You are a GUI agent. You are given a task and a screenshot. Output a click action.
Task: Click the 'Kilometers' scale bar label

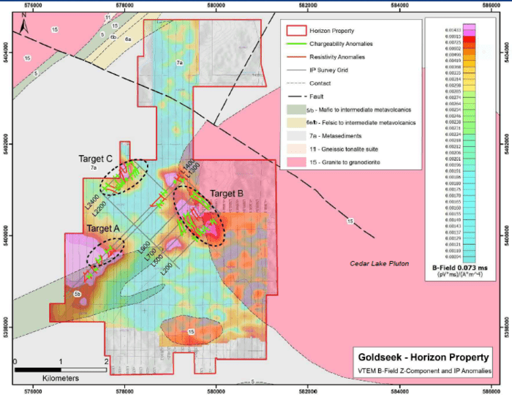click(x=61, y=379)
